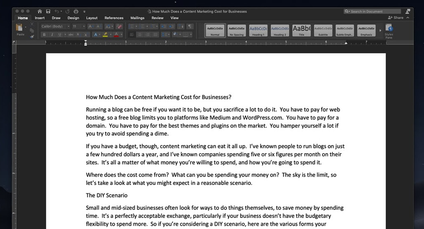424x229 pixels.
Task: Toggle Superscript formatting
Action: 85,35
